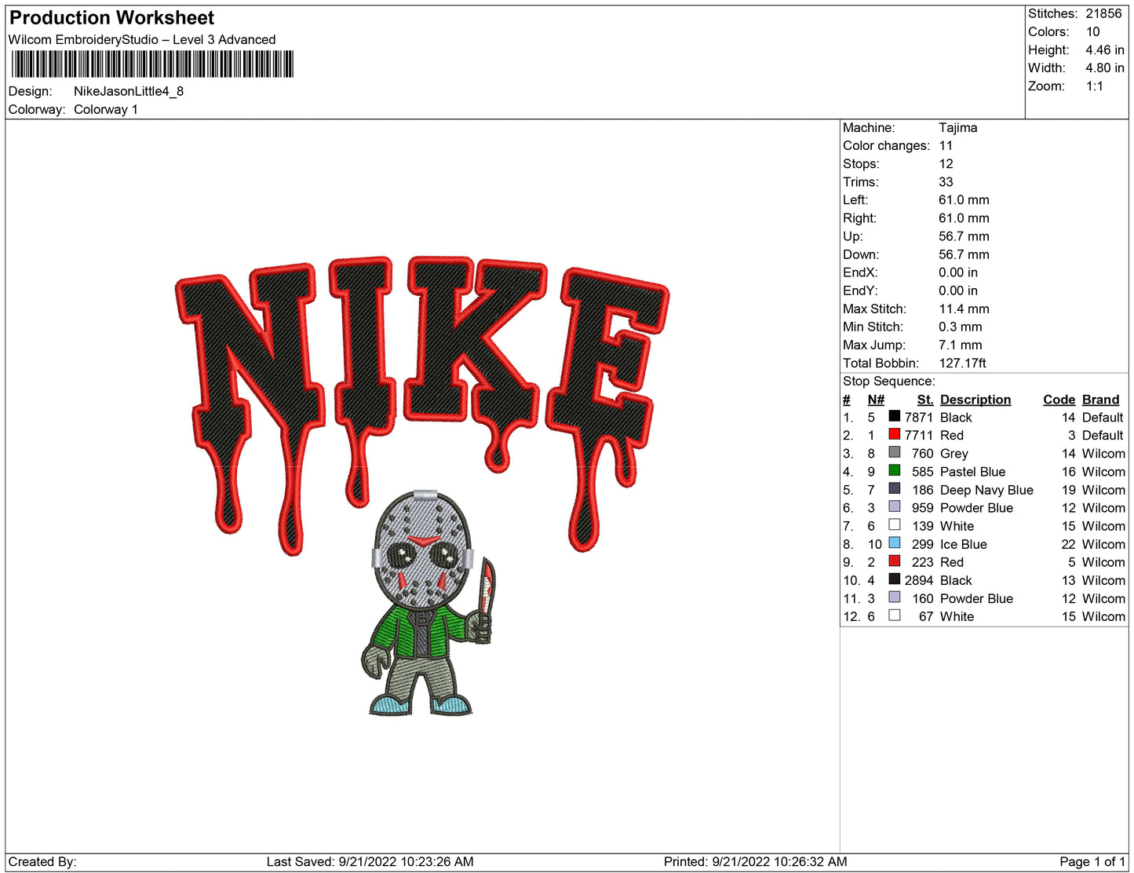This screenshot has height=873, width=1134.
Task: Select the Left value 61.0 mm
Action: [x=964, y=199]
